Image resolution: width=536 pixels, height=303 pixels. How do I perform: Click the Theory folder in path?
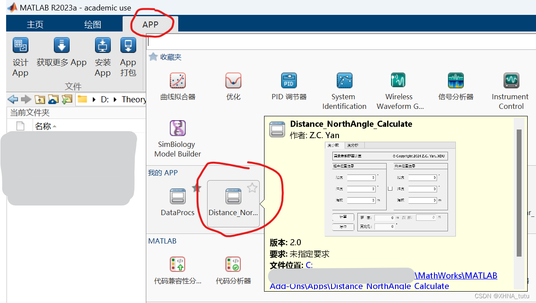click(x=134, y=99)
